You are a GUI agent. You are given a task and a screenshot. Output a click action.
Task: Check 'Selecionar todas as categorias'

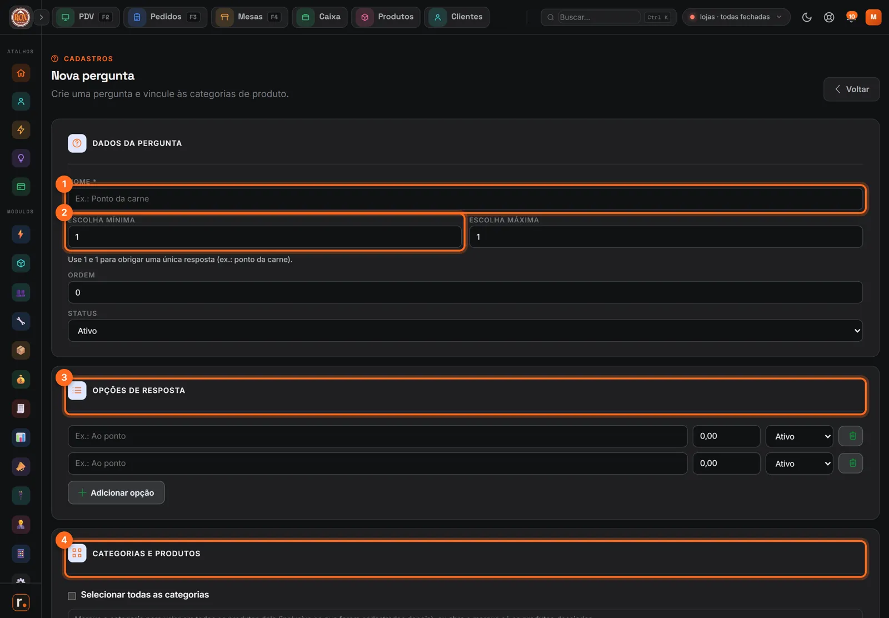point(72,596)
